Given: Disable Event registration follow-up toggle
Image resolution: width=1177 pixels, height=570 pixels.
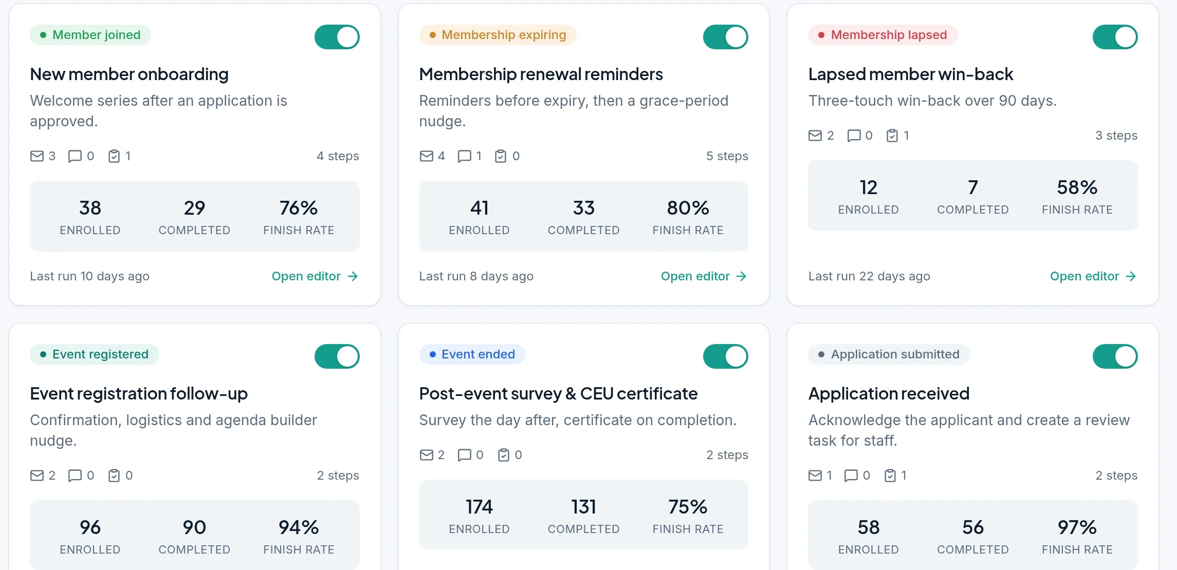Looking at the screenshot, I should click(337, 356).
